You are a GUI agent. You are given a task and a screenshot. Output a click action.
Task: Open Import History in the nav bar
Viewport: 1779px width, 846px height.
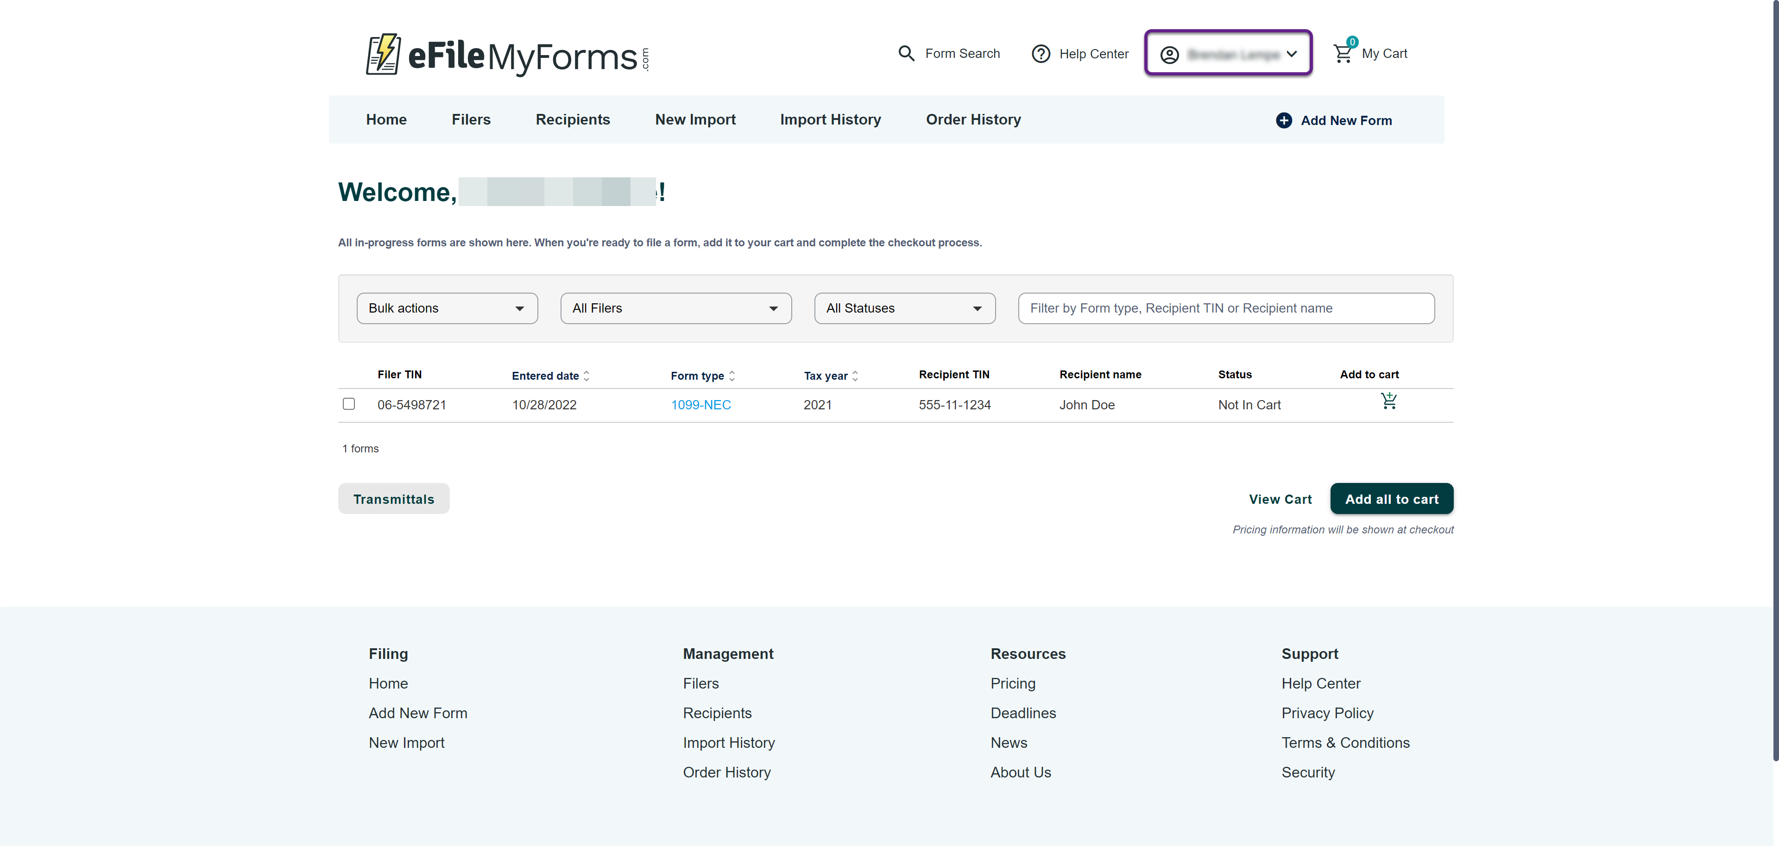830,119
